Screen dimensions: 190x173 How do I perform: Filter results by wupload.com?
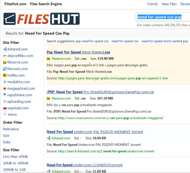(18, 108)
